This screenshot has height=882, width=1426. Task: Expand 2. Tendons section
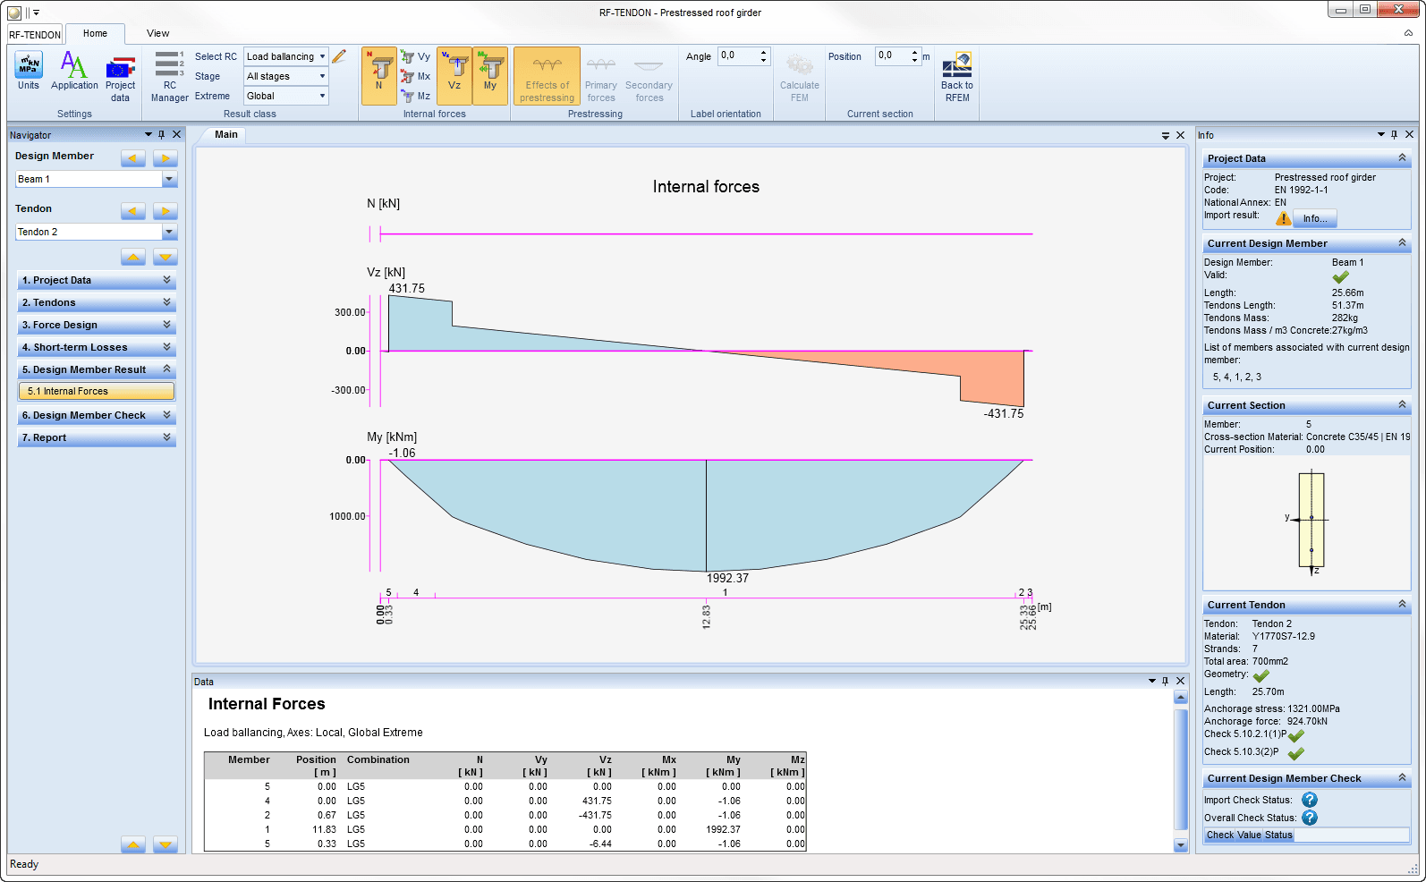click(97, 302)
